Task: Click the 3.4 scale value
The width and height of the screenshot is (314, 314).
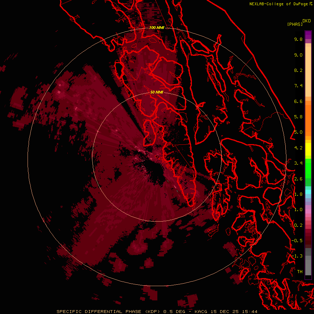Action: (x=298, y=163)
